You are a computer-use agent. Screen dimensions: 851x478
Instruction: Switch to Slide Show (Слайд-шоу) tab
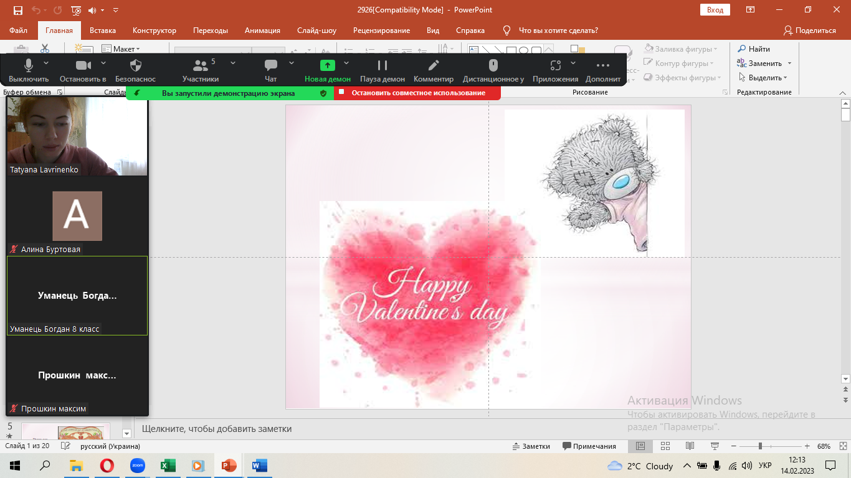click(x=316, y=30)
